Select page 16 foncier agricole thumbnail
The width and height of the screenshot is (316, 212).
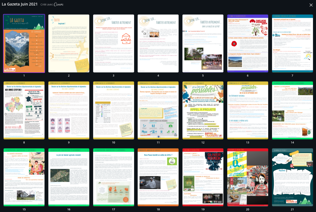(x=69, y=177)
